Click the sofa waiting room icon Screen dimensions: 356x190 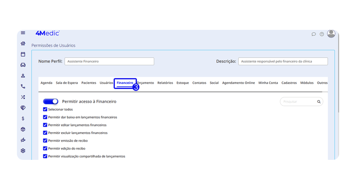pos(23,65)
